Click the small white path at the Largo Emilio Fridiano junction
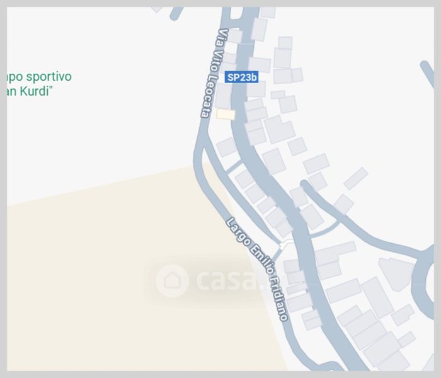This screenshot has width=441, height=378. point(286,244)
